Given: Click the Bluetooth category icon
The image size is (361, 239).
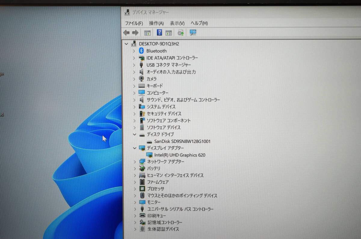Looking at the screenshot, I should click(x=141, y=51).
